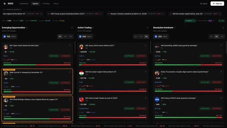Open the Trending tab

point(46,4)
